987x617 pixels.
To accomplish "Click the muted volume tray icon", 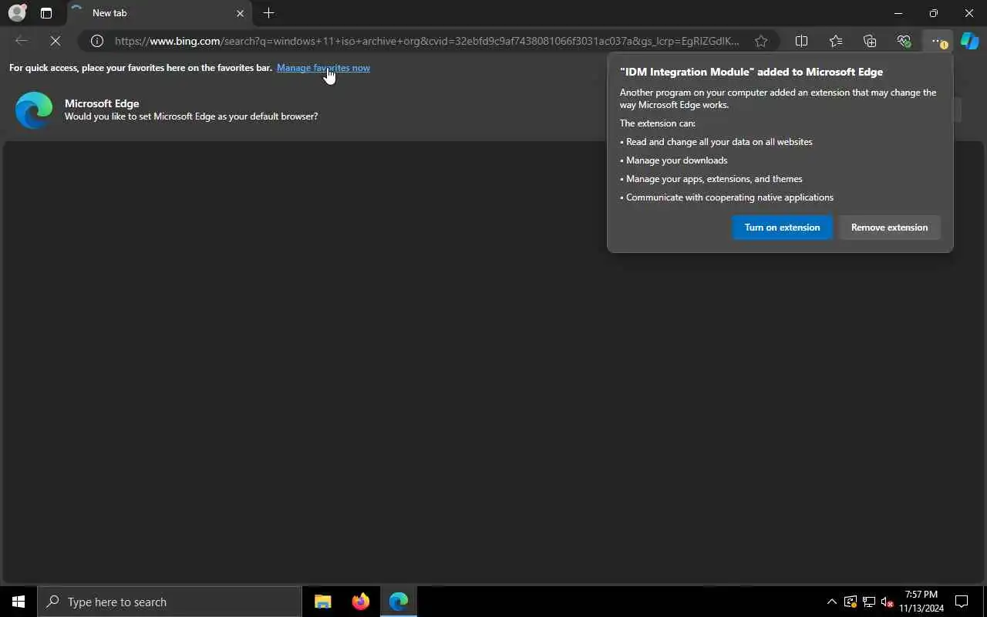I will coord(887,602).
